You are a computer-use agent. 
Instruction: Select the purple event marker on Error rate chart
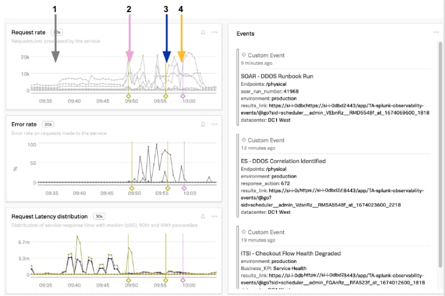click(x=184, y=188)
